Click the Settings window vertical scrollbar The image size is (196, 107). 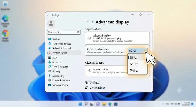[x=152, y=56]
